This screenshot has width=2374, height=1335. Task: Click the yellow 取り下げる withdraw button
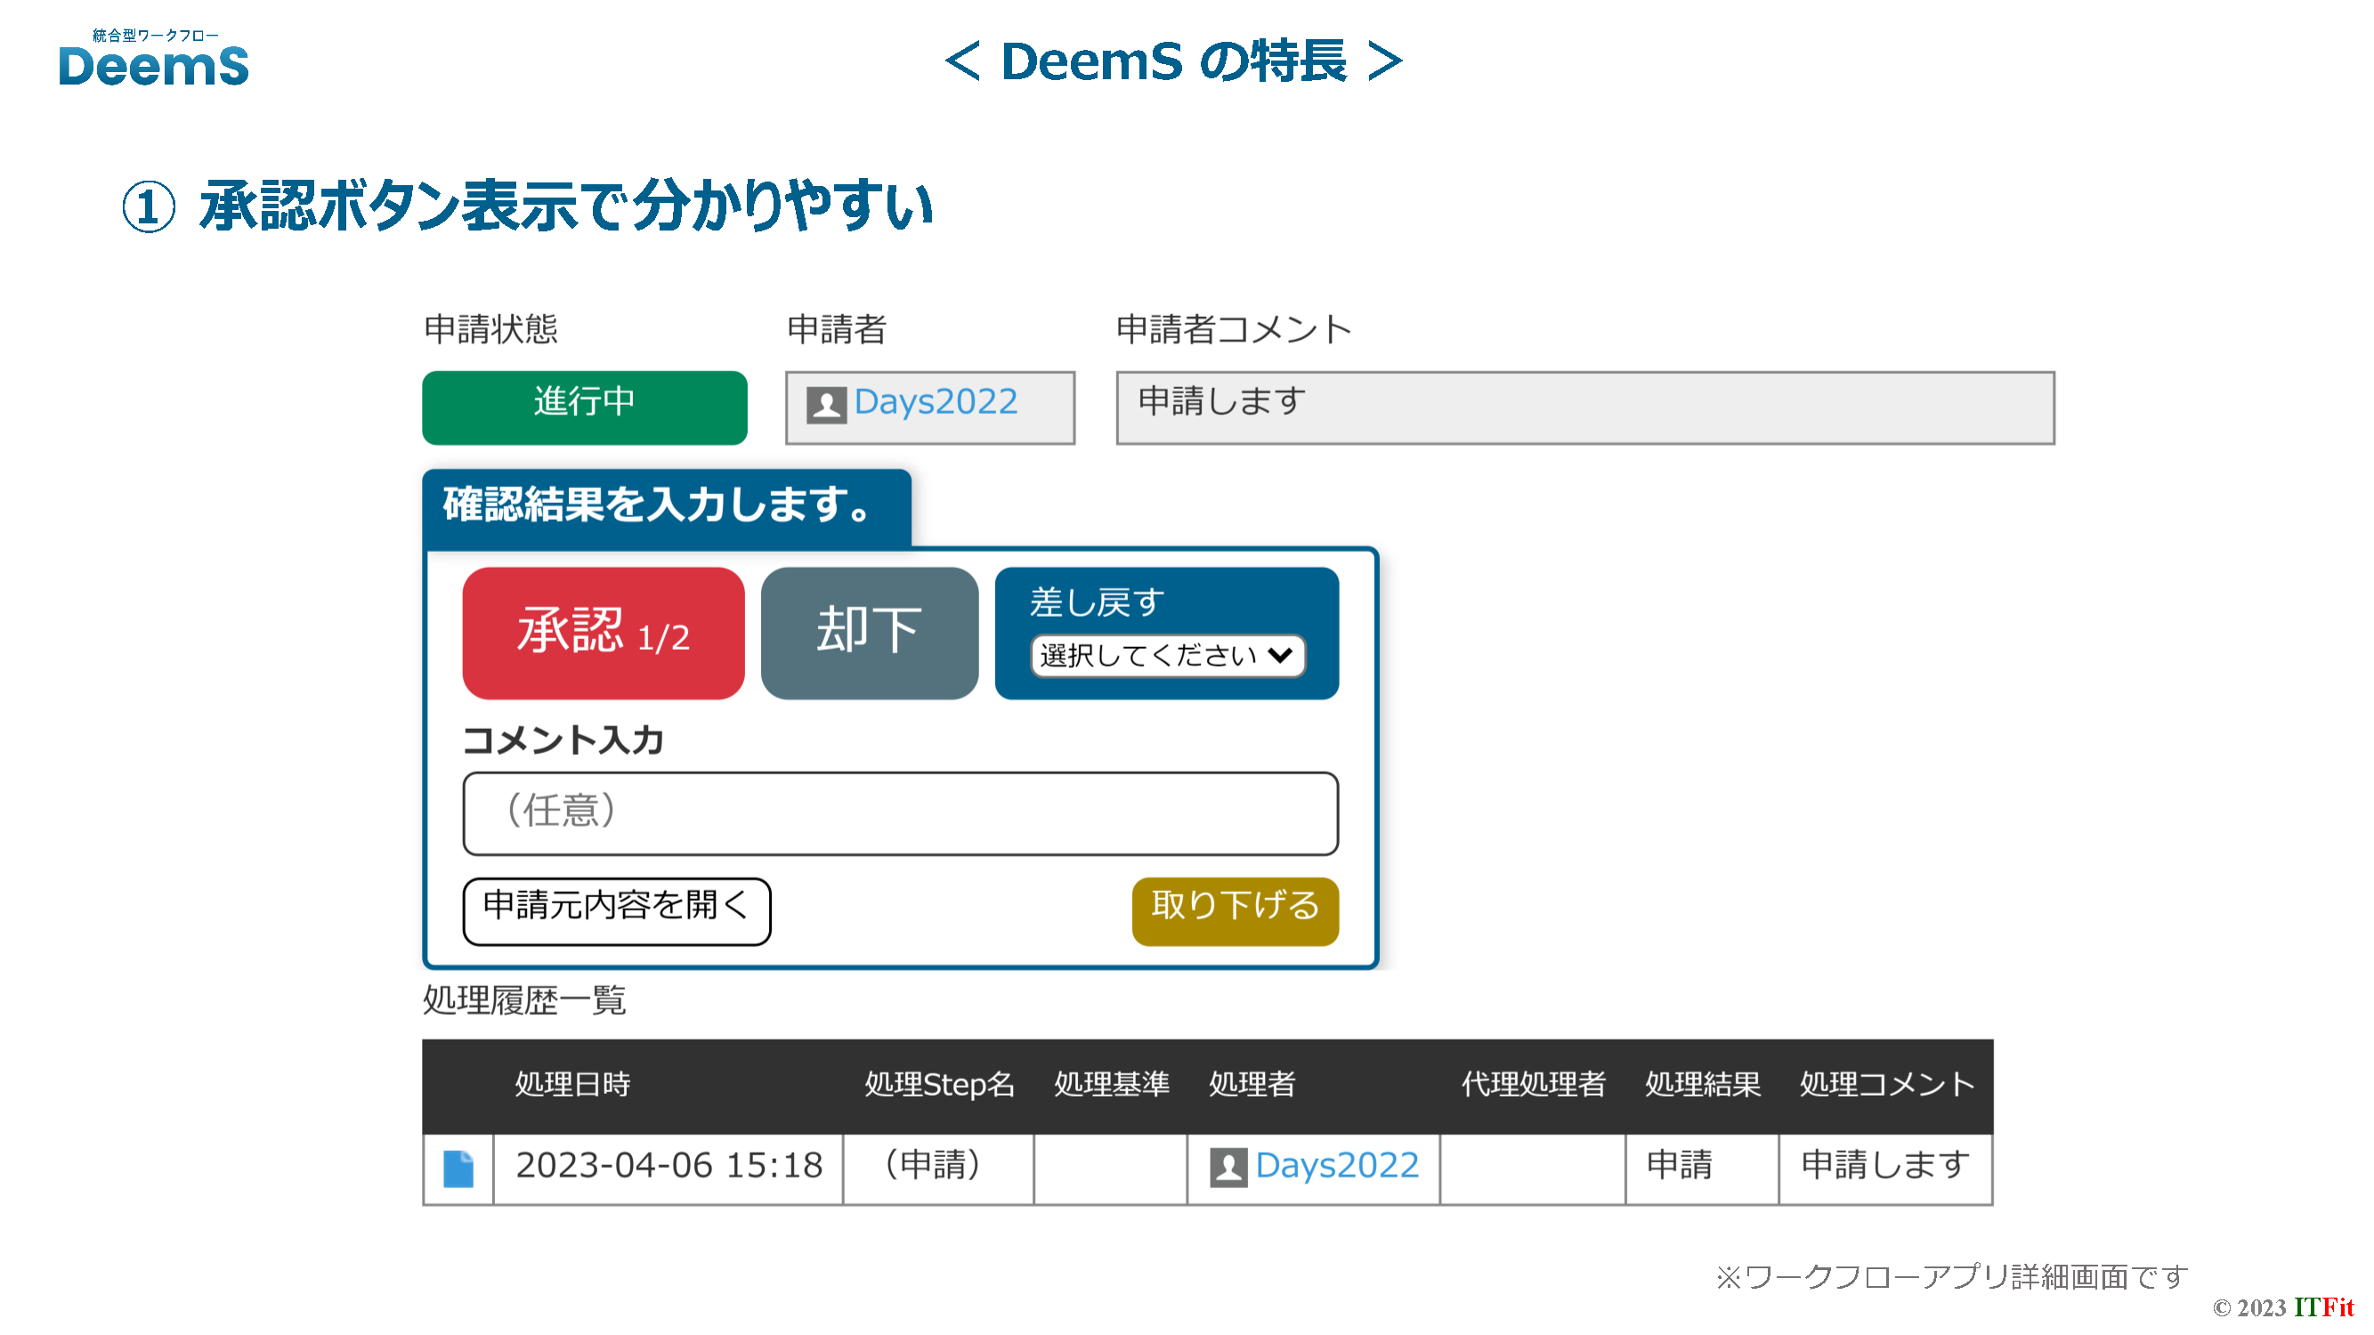(x=1234, y=910)
